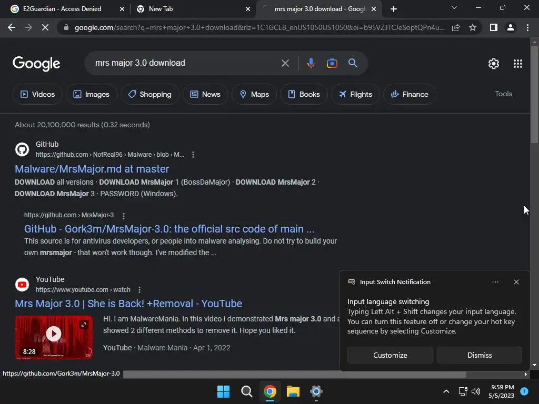Close the E2Guardian tab

pos(122,9)
